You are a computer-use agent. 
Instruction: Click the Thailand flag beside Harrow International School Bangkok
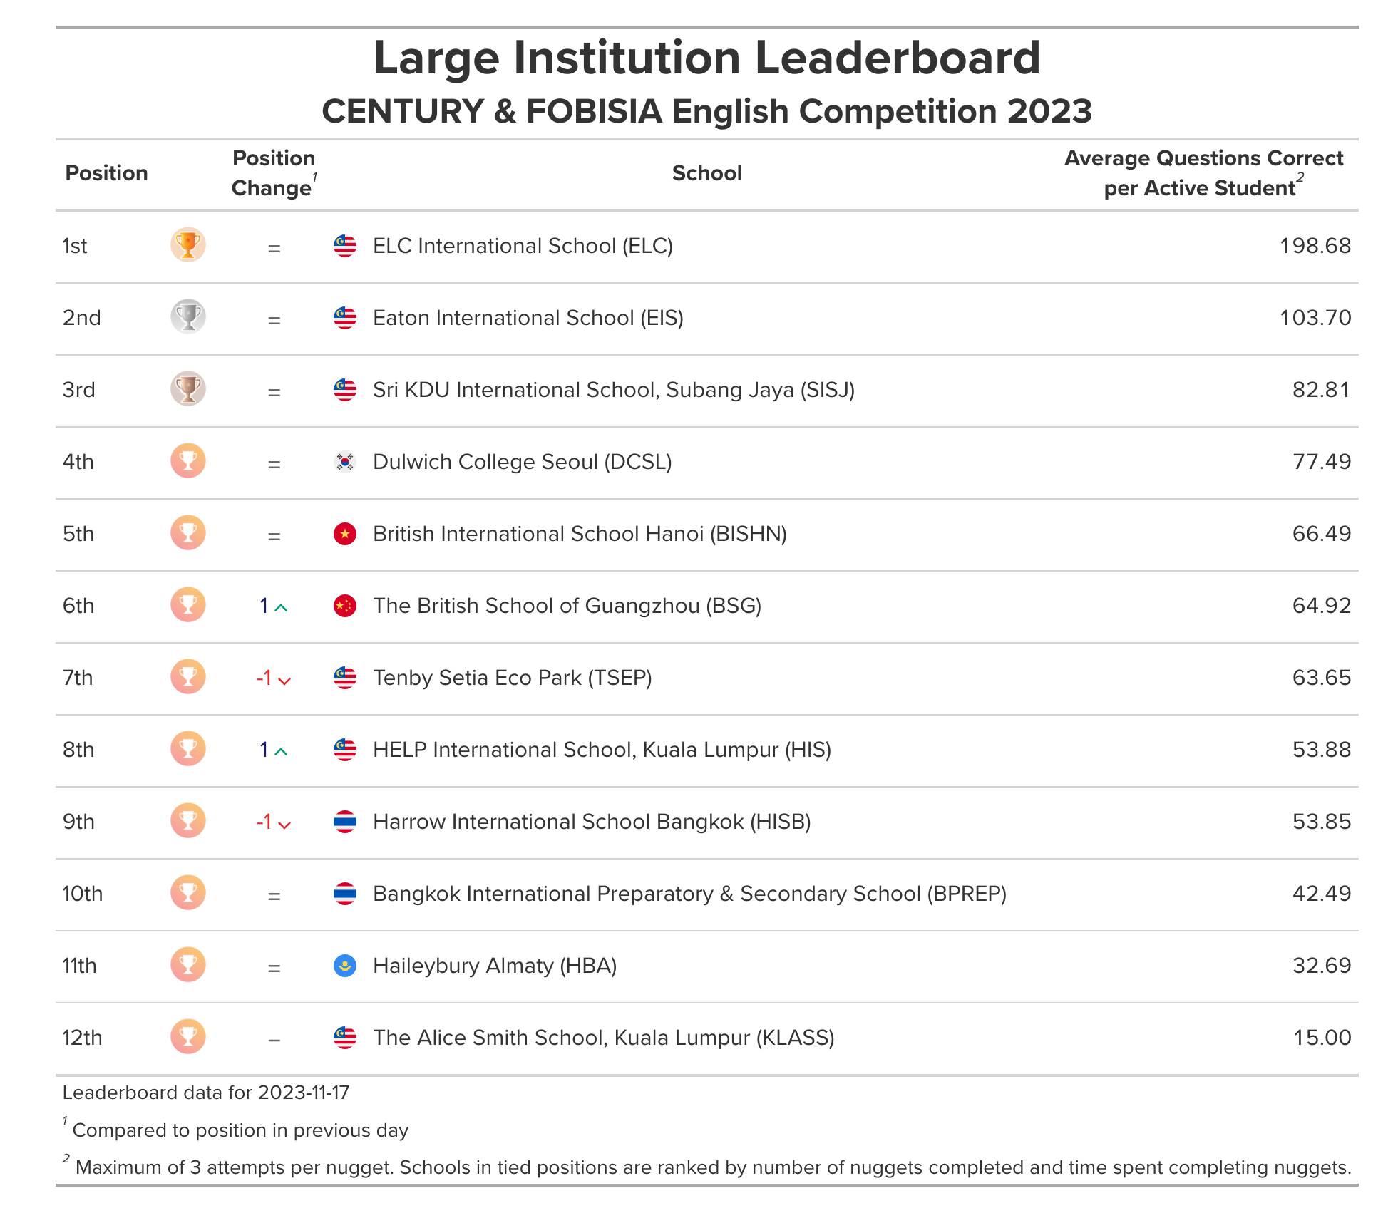(345, 822)
